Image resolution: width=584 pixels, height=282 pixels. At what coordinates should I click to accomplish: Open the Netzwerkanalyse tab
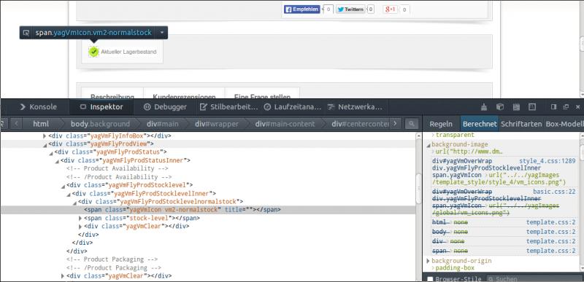coord(355,107)
